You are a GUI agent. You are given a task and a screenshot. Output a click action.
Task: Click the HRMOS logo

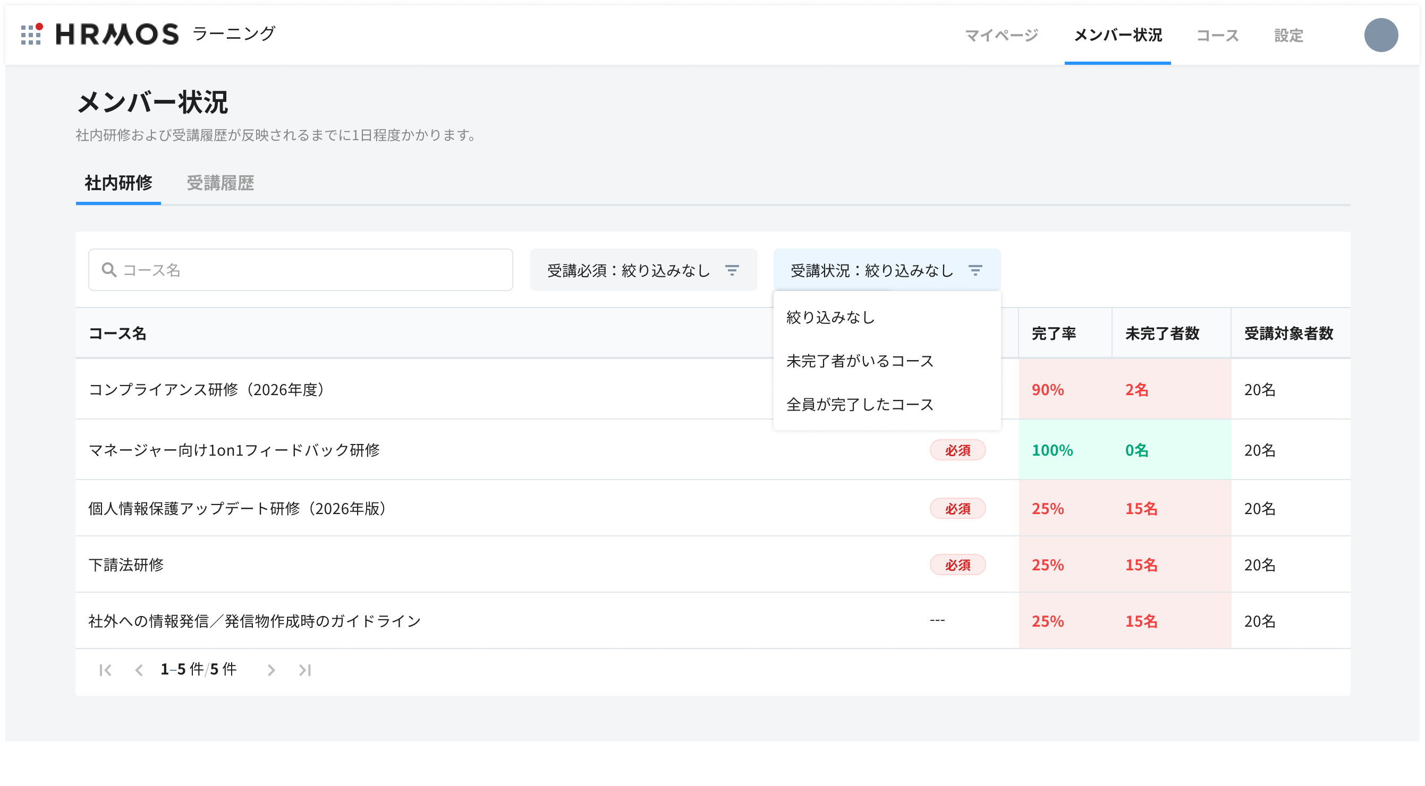coord(117,35)
